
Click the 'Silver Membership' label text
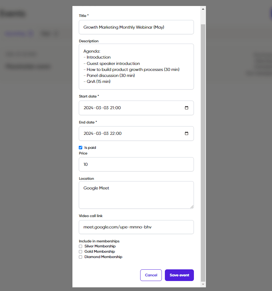100,246
